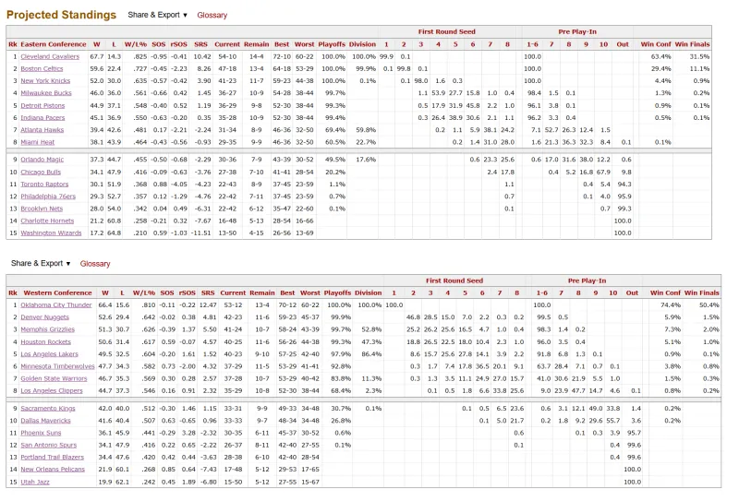The height and width of the screenshot is (501, 739).
Task: Select the Philadelphia 76ers link
Action: (x=48, y=197)
